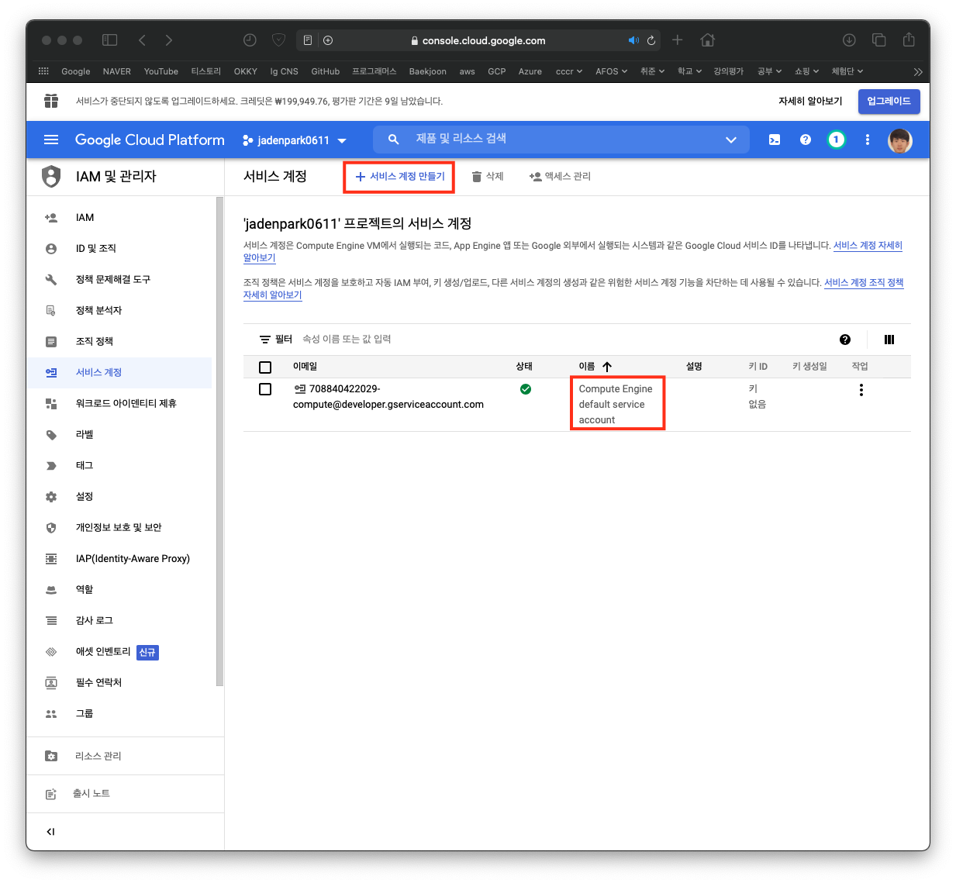This screenshot has height=883, width=956.
Task: Open '정책 분석자' sidebar item
Action: coord(119,311)
